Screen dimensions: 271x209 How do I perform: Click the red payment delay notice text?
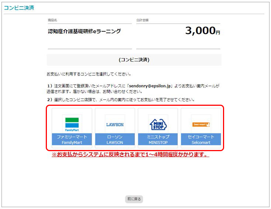click(x=130, y=155)
